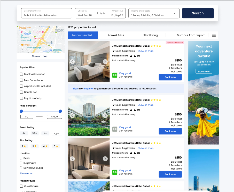Click maximum price slider handle

point(60,111)
